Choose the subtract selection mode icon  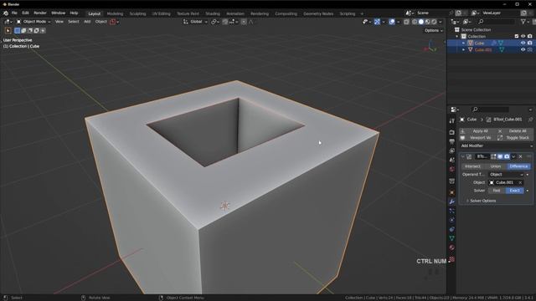click(30, 30)
